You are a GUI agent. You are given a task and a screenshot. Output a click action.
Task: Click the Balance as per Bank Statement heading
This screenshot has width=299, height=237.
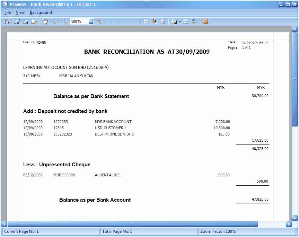pyautogui.click(x=91, y=96)
